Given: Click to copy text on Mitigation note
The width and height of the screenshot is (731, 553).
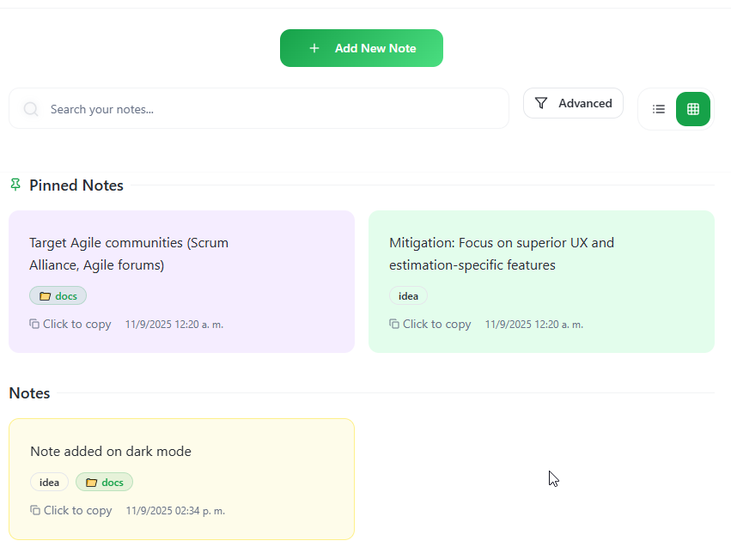Looking at the screenshot, I should tap(437, 324).
